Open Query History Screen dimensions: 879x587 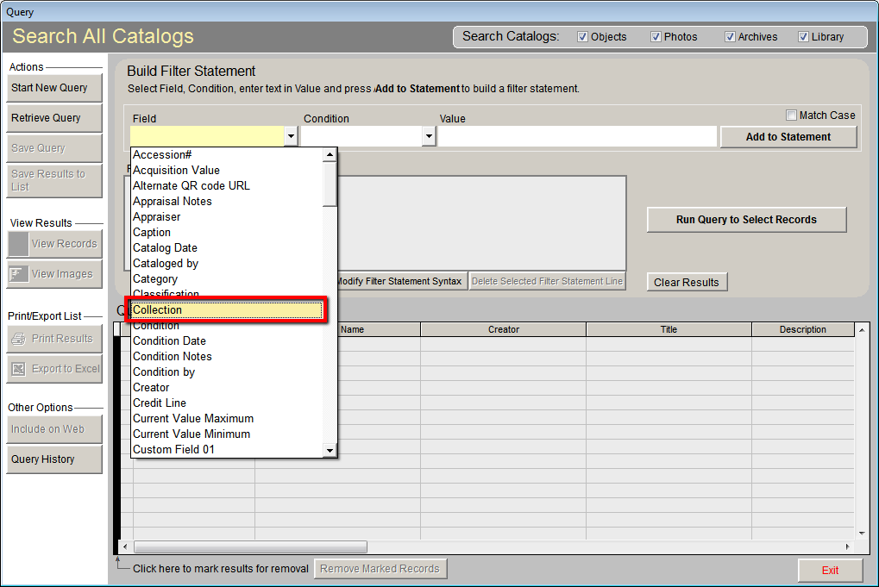54,459
